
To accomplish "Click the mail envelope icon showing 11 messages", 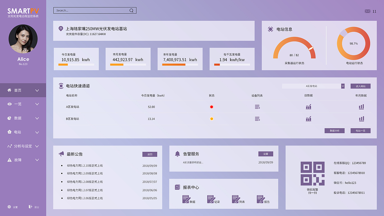I will click(367, 11).
